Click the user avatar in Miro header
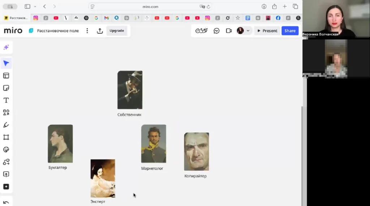 coord(240,31)
